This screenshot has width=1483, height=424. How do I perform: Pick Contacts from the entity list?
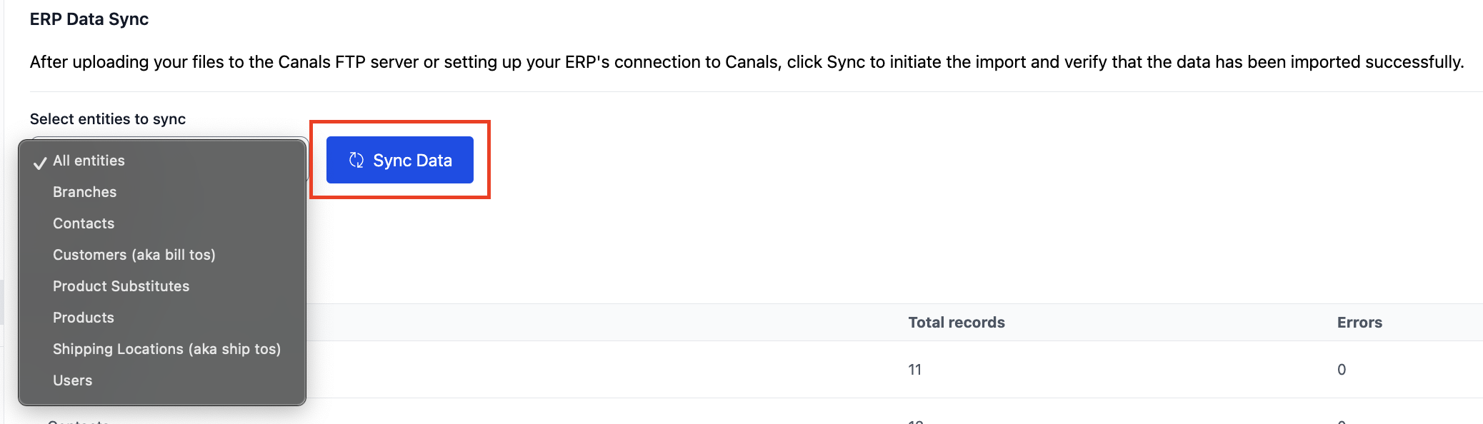(162, 223)
